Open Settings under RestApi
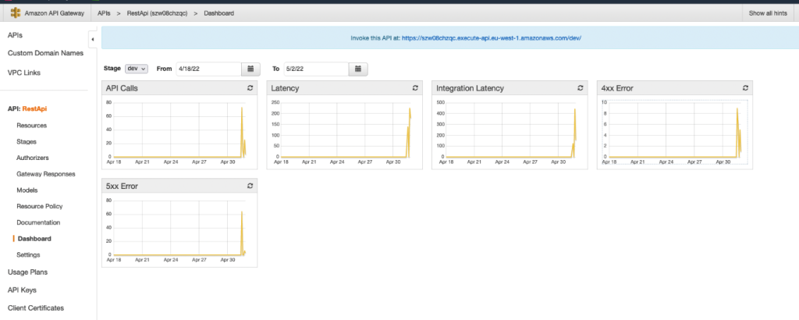The image size is (799, 320). pyautogui.click(x=28, y=254)
